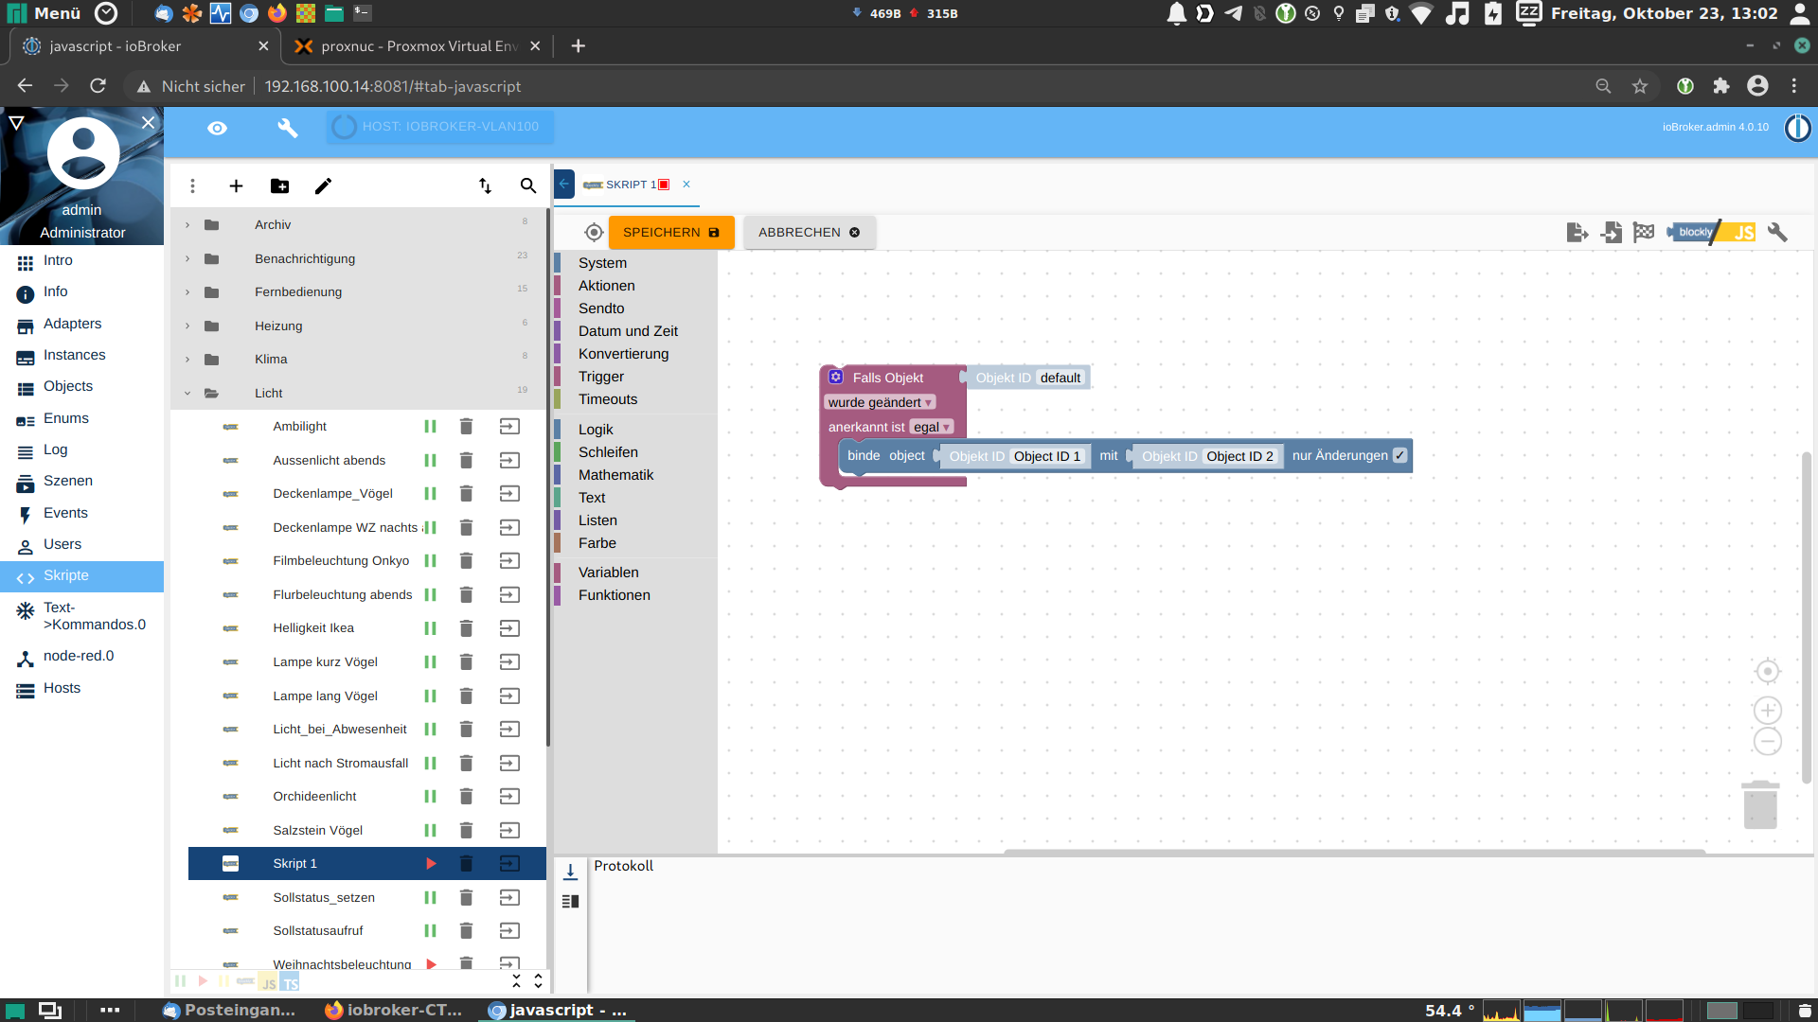Open editor wrench options at top right
Image resolution: width=1818 pixels, height=1022 pixels.
(x=1777, y=233)
